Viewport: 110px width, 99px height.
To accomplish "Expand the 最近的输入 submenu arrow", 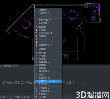I will [x=61, y=23].
